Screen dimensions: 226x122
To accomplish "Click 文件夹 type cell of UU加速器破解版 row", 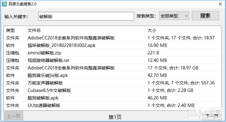I will 13,105.
